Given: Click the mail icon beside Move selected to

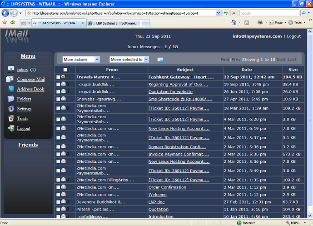Looking at the screenshot, I should (x=160, y=60).
